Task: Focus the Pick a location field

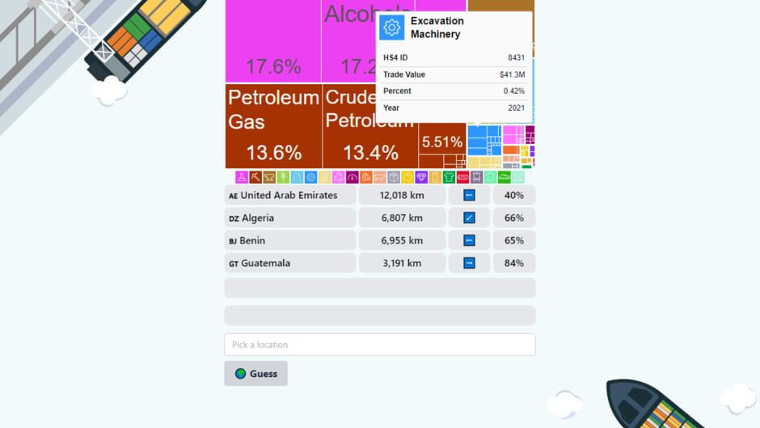Action: click(x=379, y=345)
